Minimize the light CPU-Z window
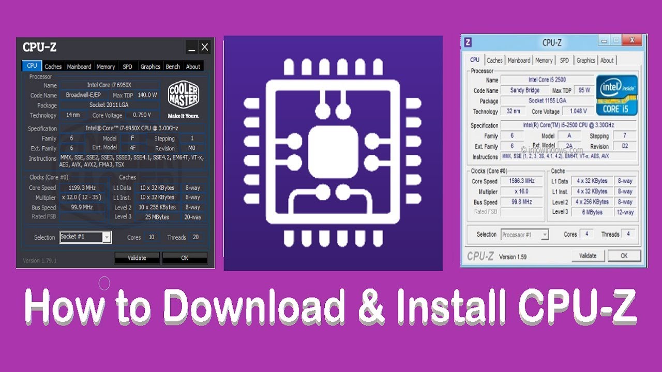 604,40
